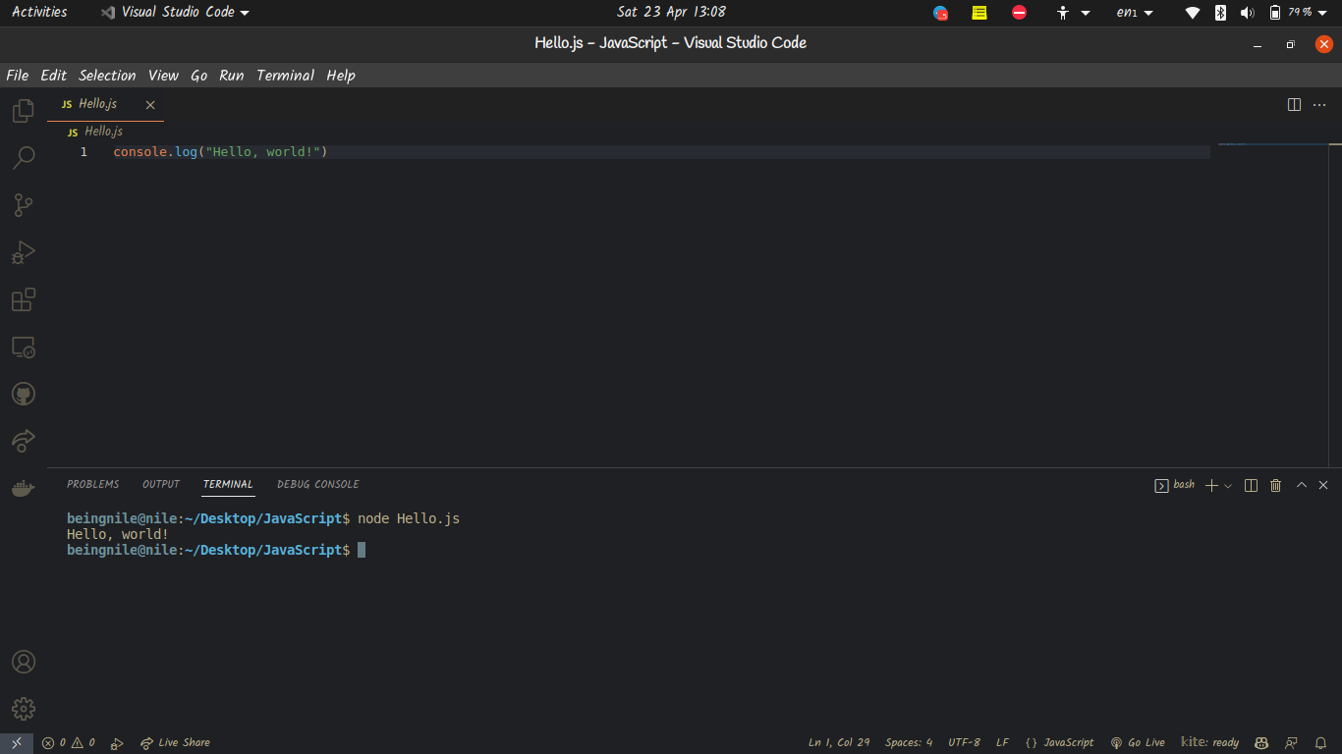Open the View menu
This screenshot has height=754, width=1342.
(x=163, y=76)
